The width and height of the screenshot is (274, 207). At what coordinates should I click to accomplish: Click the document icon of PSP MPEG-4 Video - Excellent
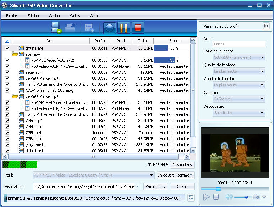[x=27, y=102]
